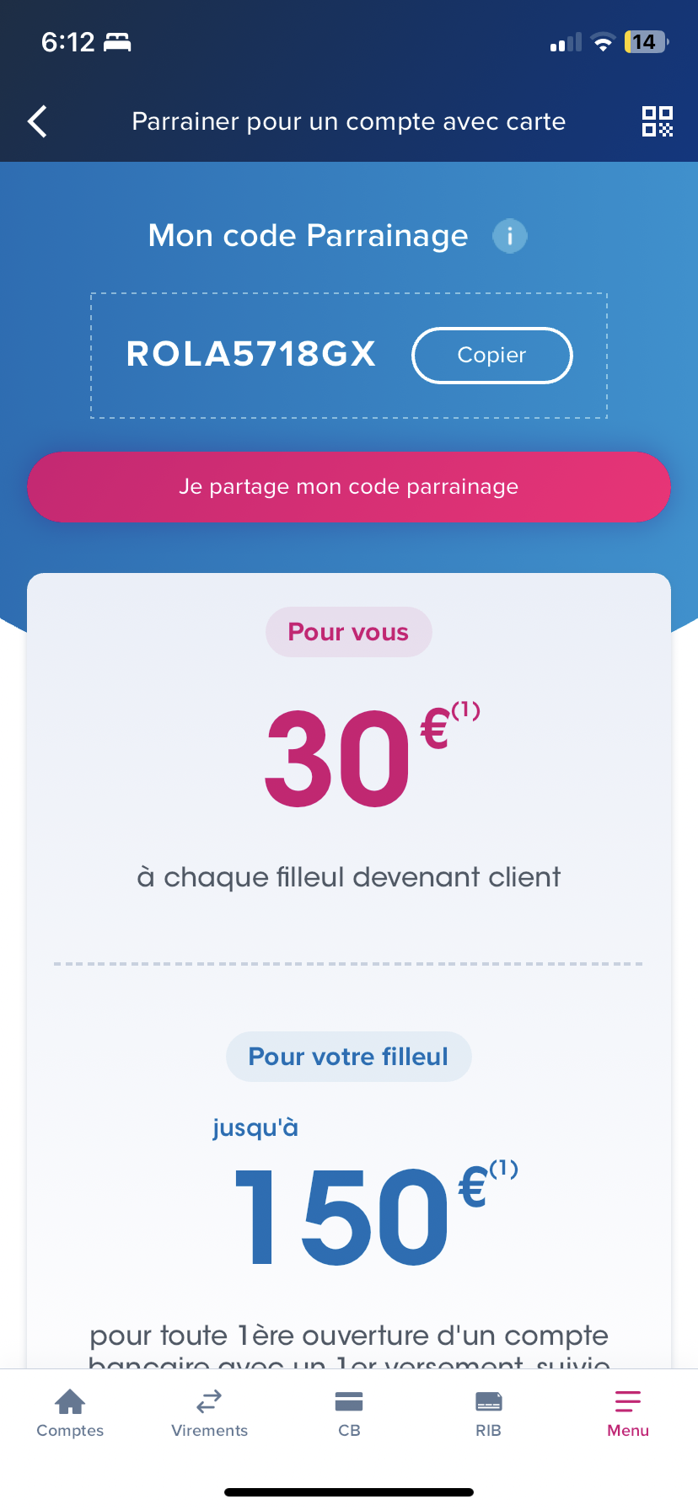Image resolution: width=698 pixels, height=1510 pixels.
Task: Copy the code with Copier button
Action: [492, 356]
